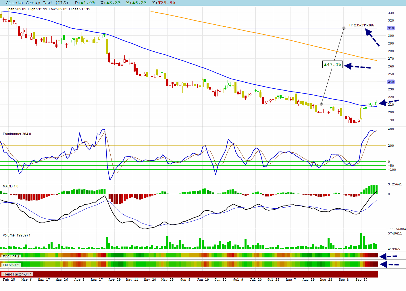Click the TP 235-311-386 annotation text
Image resolution: width=406 pixels, height=291 pixels.
(x=361, y=25)
